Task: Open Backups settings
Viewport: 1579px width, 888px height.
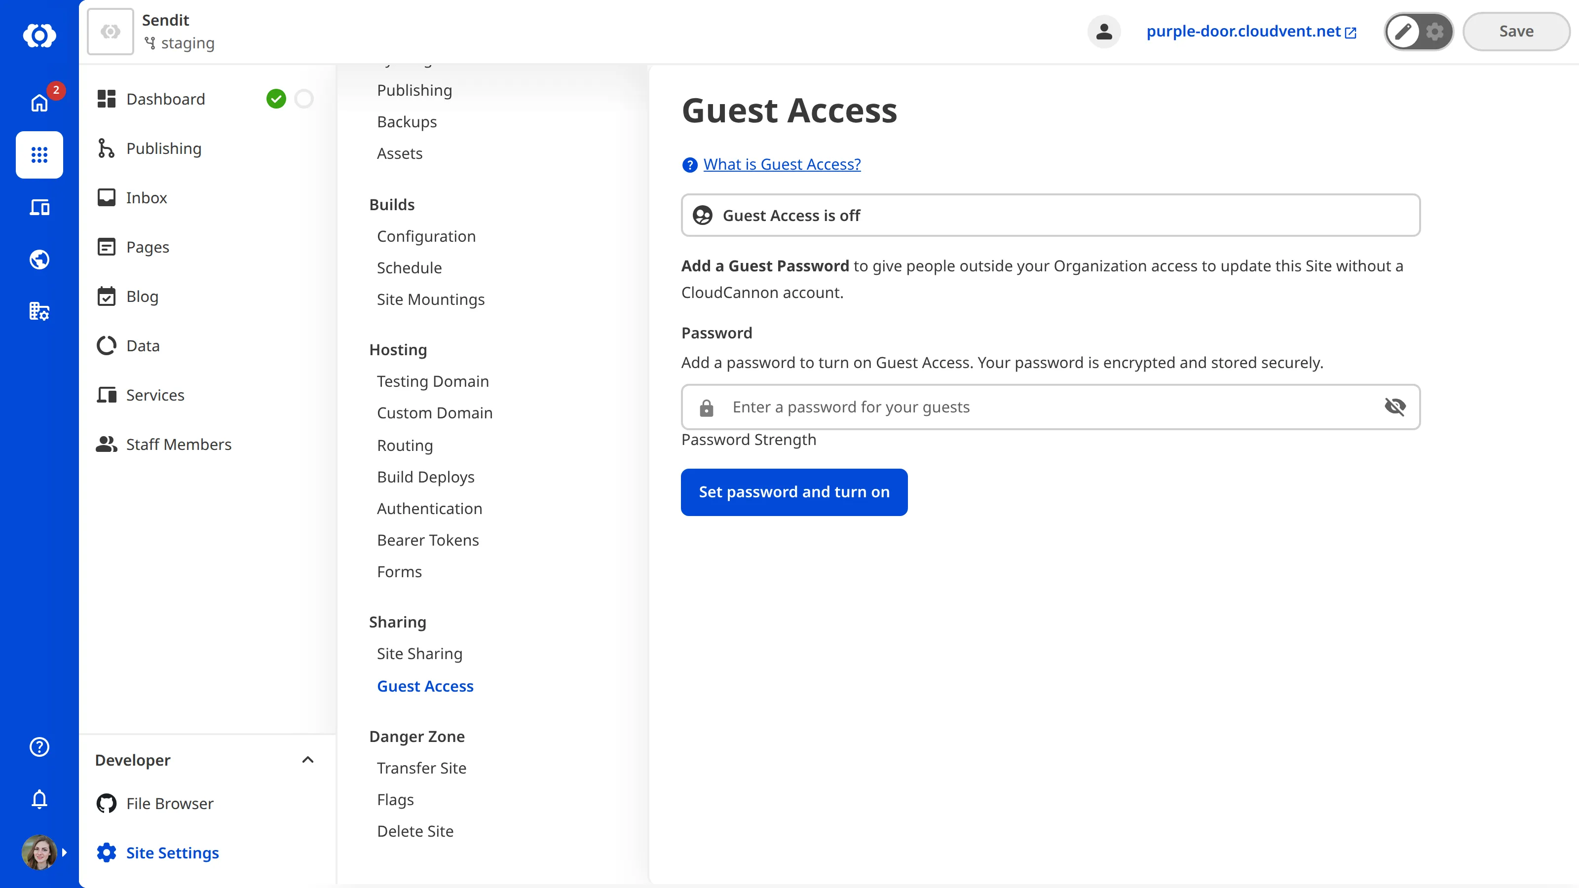Action: (x=407, y=122)
